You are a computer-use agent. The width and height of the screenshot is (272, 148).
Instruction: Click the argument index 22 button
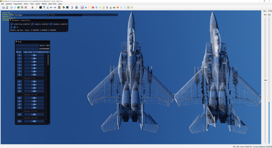19,114
